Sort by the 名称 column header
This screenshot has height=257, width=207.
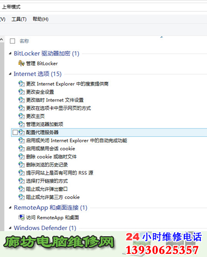[x=24, y=41]
